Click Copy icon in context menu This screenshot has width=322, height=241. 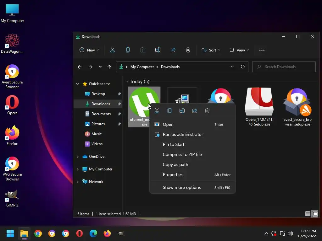pyautogui.click(x=169, y=111)
